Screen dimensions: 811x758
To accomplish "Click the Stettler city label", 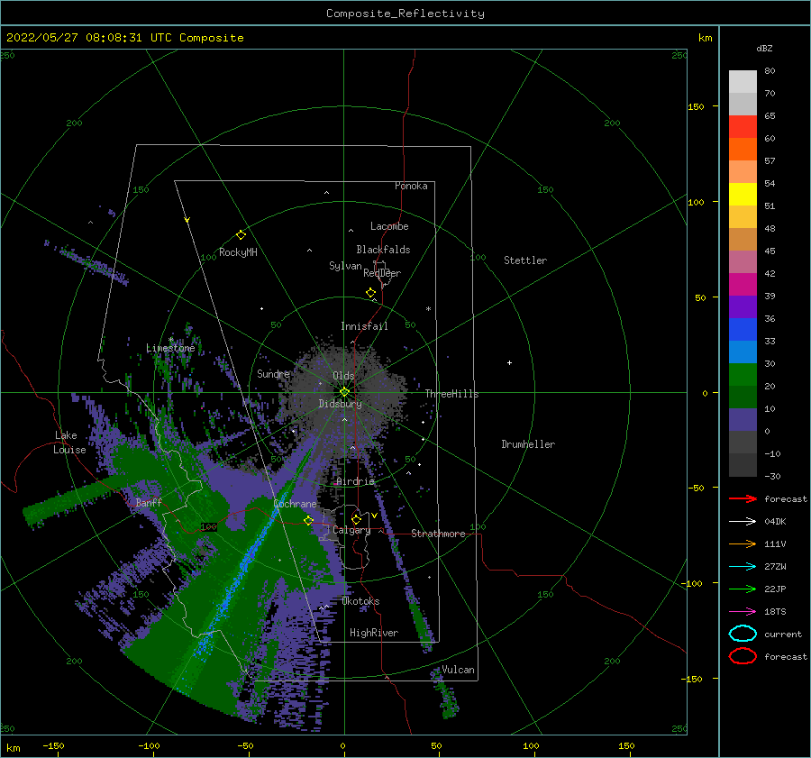I will [525, 260].
